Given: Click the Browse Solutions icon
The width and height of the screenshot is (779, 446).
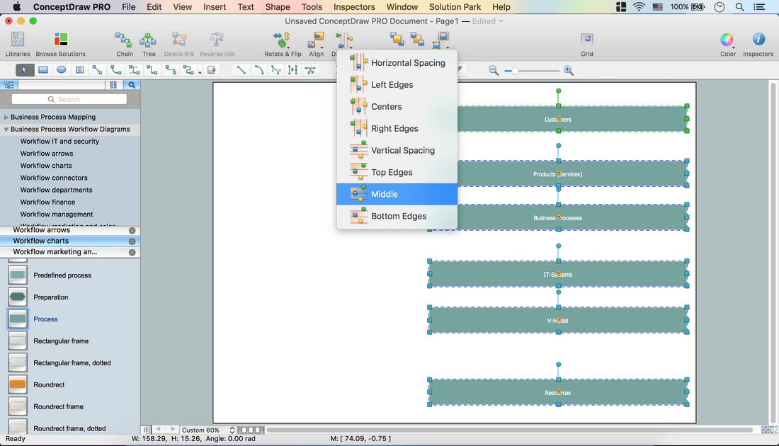Looking at the screenshot, I should coord(61,43).
